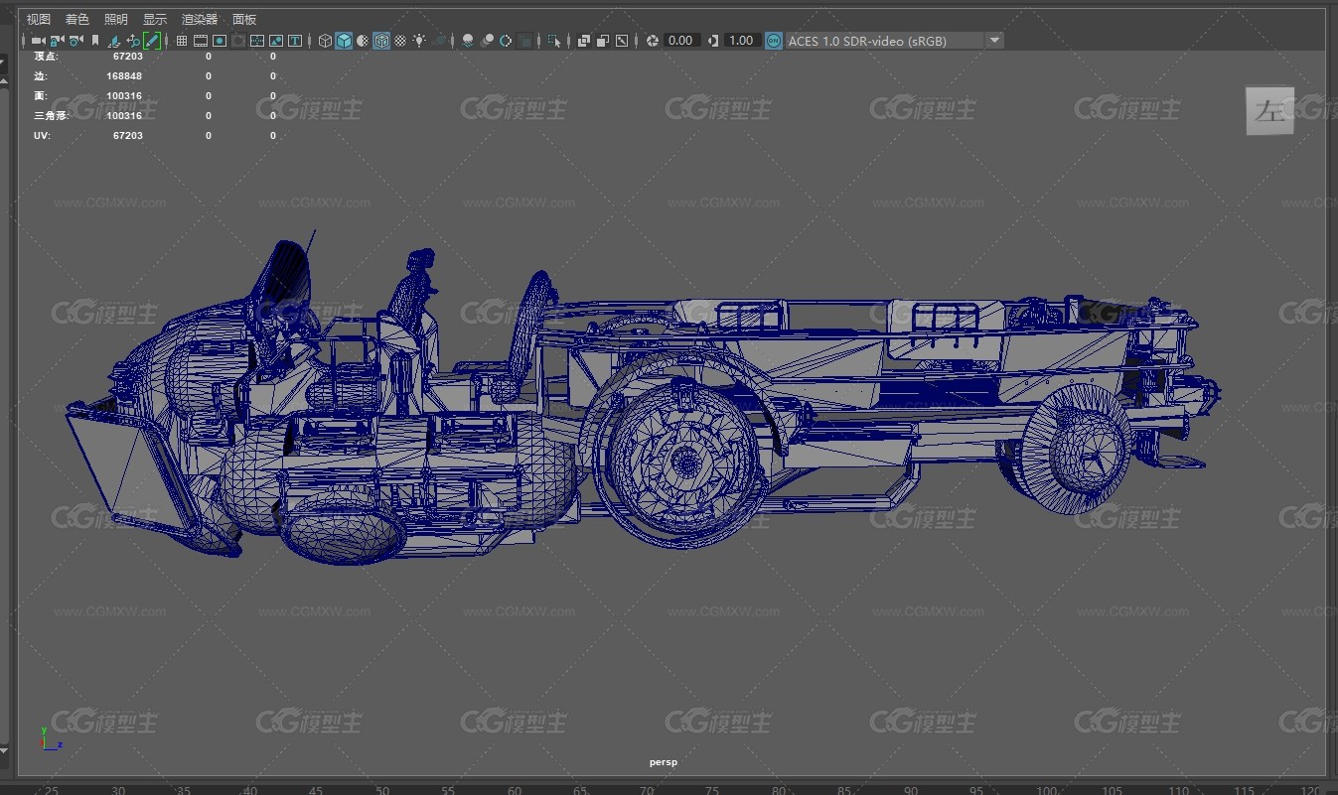Click the Multisample Anti-aliasing icon
The height and width of the screenshot is (795, 1338).
(x=506, y=41)
